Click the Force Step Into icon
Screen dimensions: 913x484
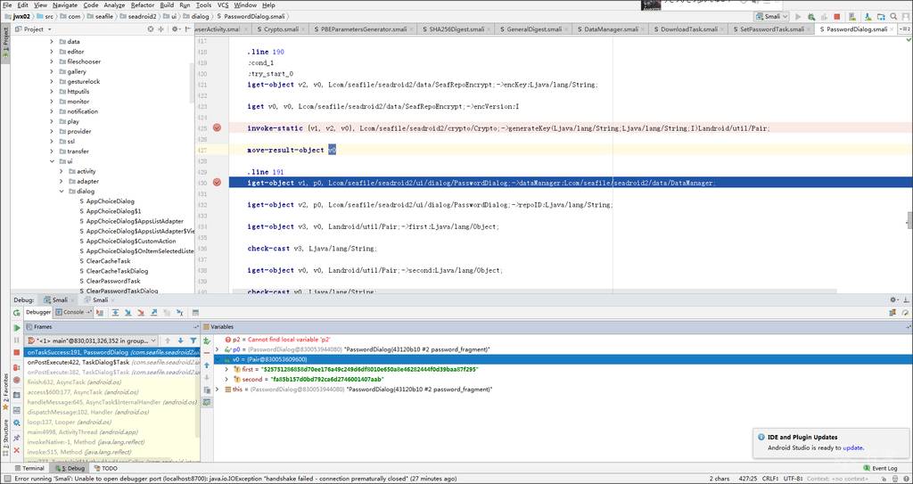pos(141,313)
